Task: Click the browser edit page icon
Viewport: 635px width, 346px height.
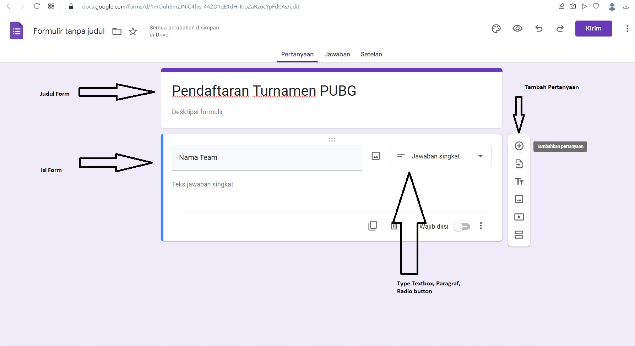Action: tap(561, 6)
